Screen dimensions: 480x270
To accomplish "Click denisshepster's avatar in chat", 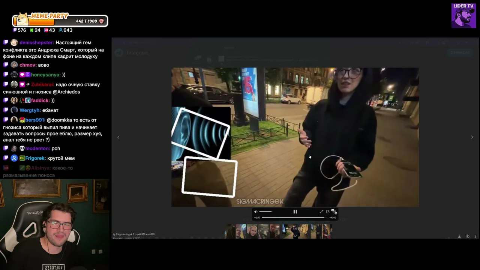I will (14, 42).
